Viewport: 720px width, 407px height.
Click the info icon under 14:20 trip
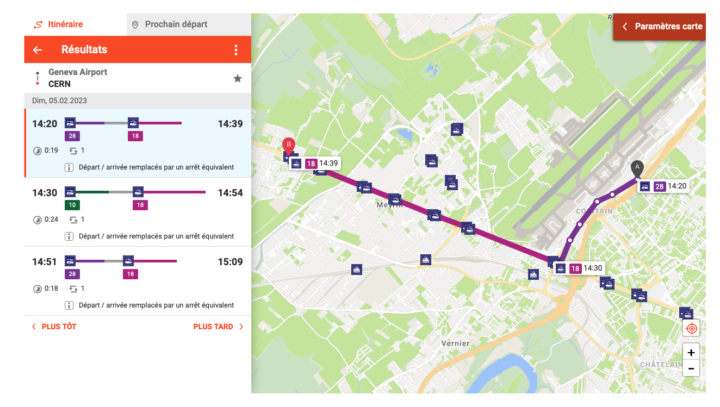(x=69, y=167)
